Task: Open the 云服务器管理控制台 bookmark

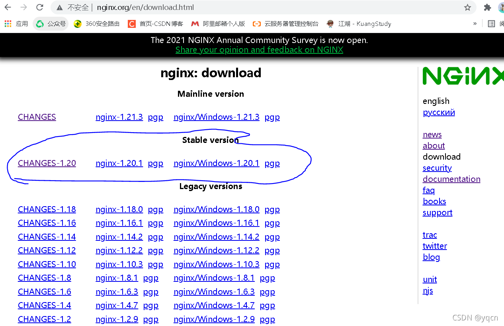Action: tap(286, 24)
